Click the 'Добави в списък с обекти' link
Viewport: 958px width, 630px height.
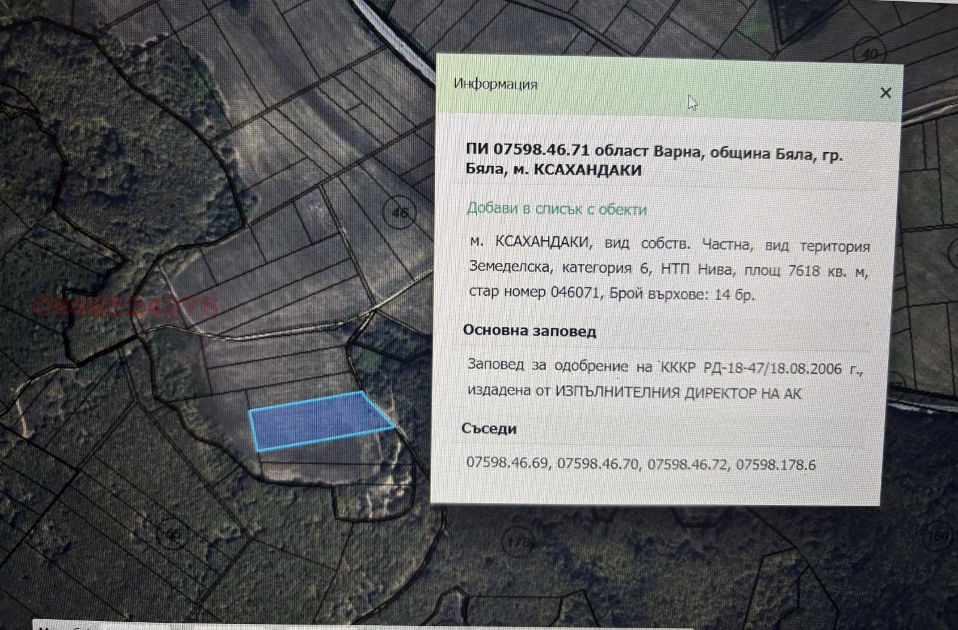[556, 209]
